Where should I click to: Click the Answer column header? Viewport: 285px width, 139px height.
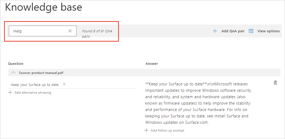click(x=152, y=64)
